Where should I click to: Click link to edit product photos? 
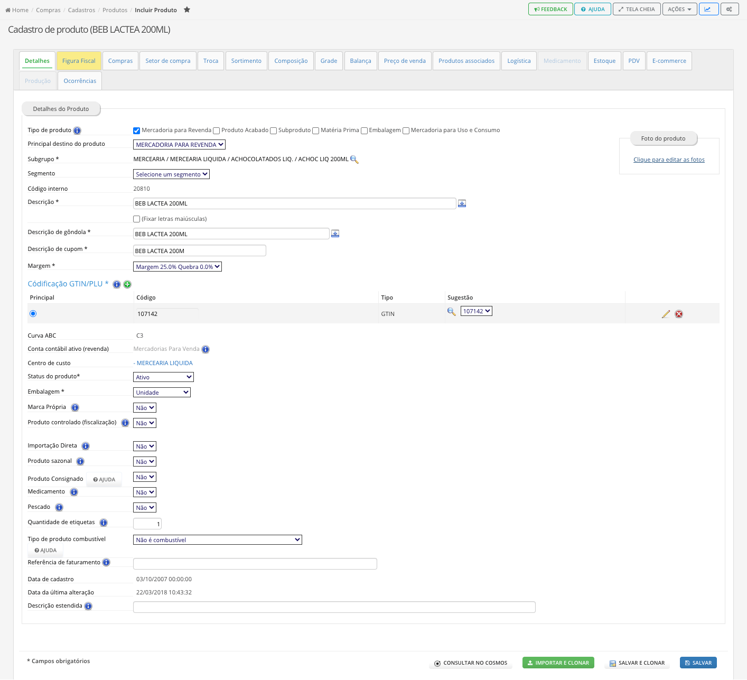coord(669,160)
